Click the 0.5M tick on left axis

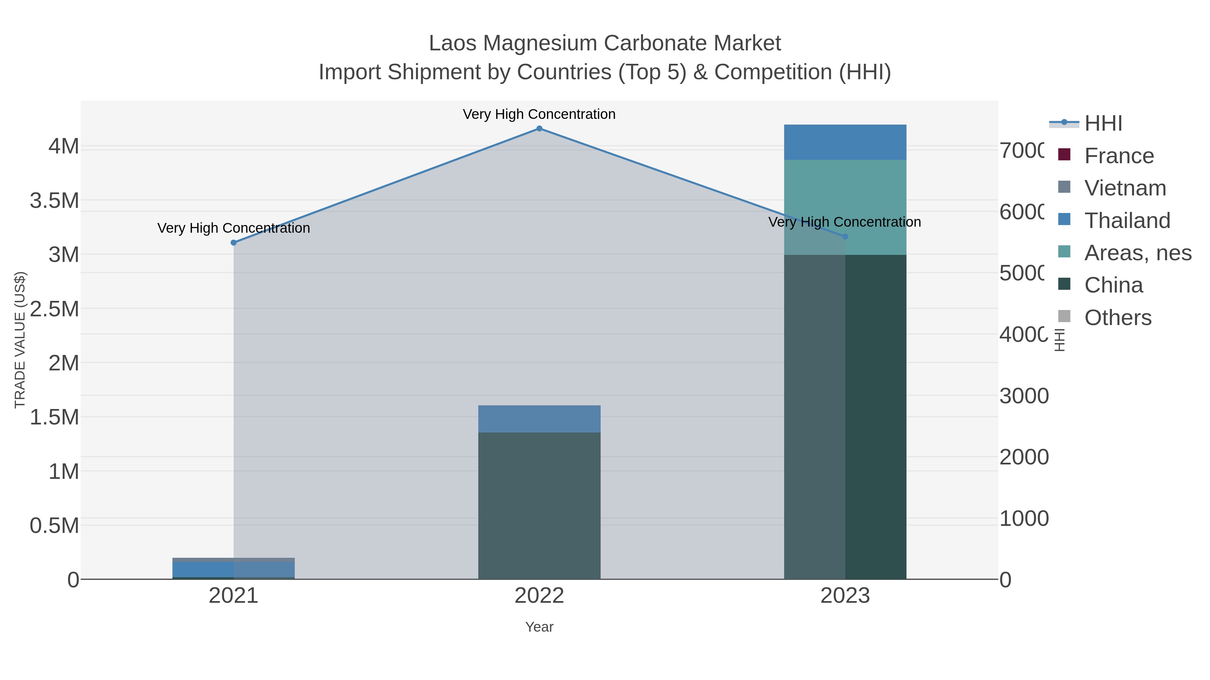(54, 526)
